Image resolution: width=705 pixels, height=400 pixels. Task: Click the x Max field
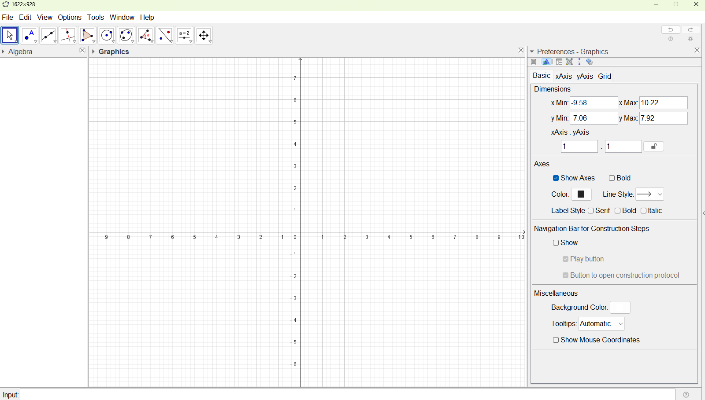click(664, 103)
